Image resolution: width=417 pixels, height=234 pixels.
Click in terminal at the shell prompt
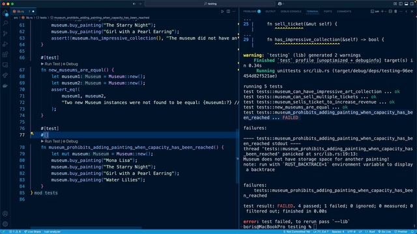(x=315, y=227)
